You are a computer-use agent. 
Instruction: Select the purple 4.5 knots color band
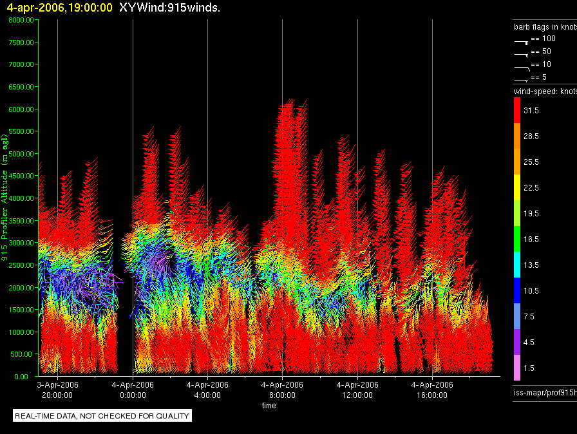tap(517, 342)
